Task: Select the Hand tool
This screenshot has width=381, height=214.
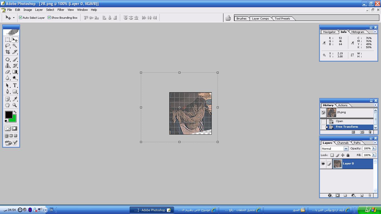Action: (x=8, y=105)
